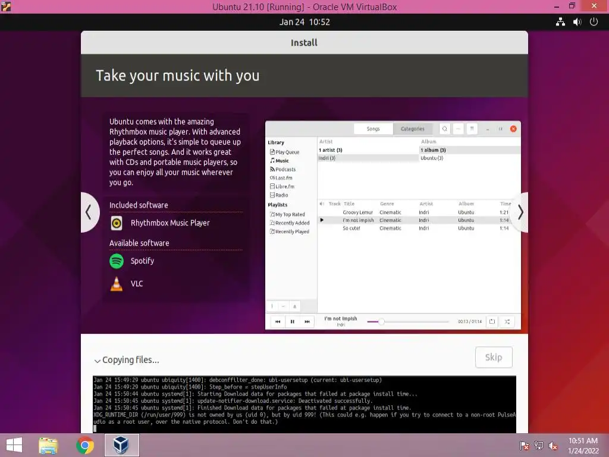Click the repeat icon in Rhythmbox preview
This screenshot has height=457, width=609.
492,322
